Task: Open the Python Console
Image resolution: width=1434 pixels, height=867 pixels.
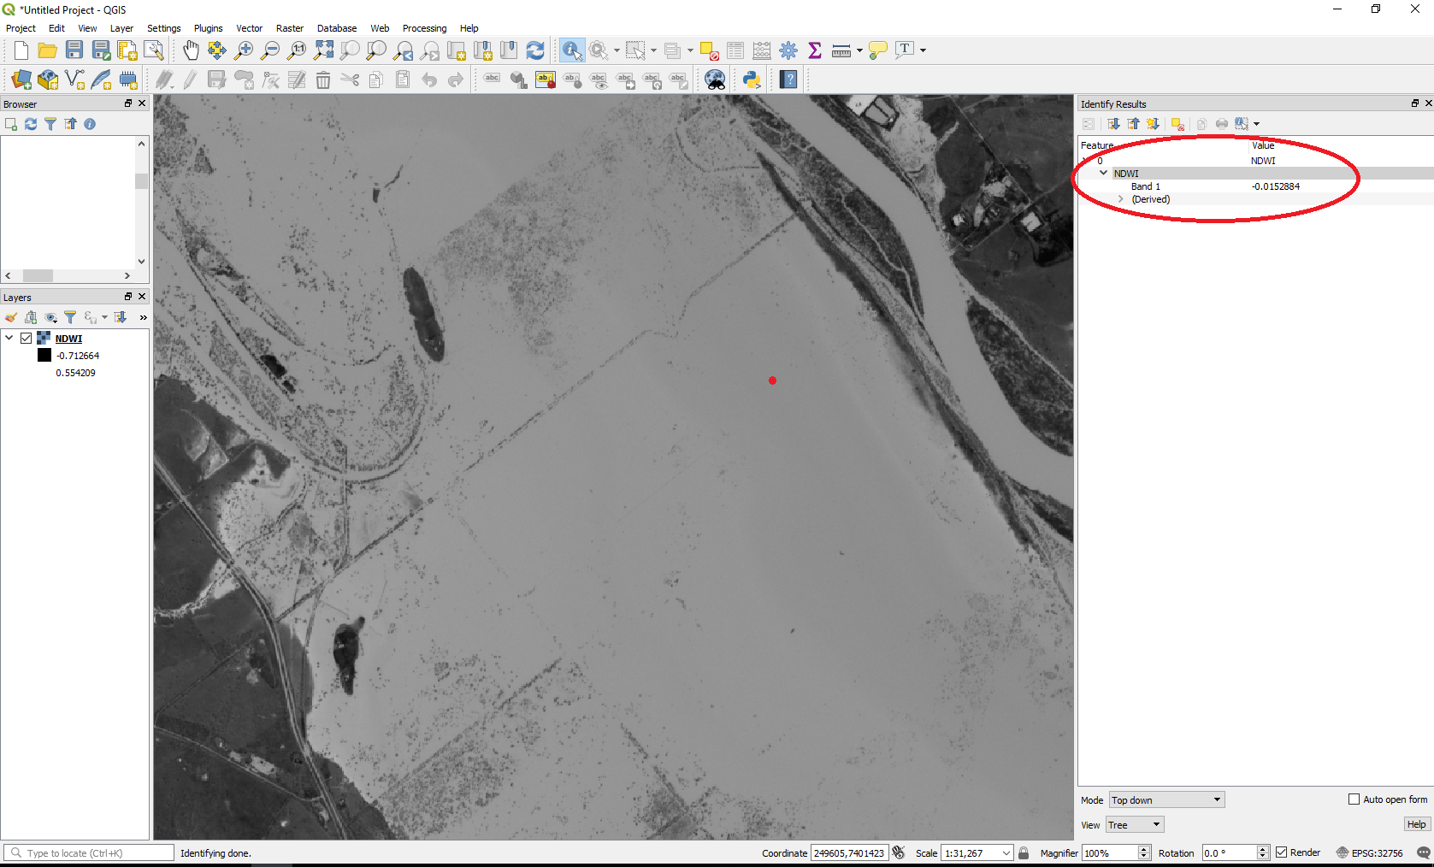Action: tap(752, 80)
